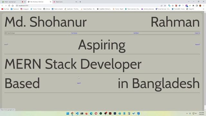Open the volume control in system tray
The height and width of the screenshot is (116, 206).
(196, 113)
